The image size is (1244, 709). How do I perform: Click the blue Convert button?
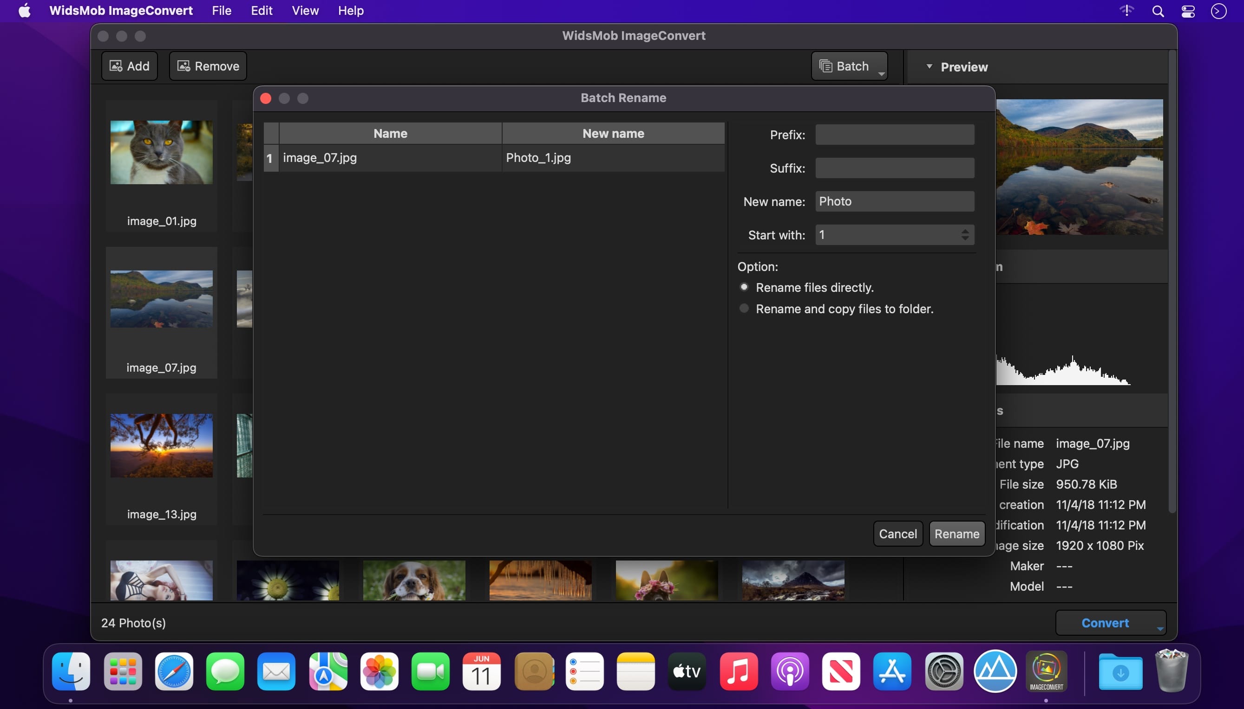click(1105, 623)
